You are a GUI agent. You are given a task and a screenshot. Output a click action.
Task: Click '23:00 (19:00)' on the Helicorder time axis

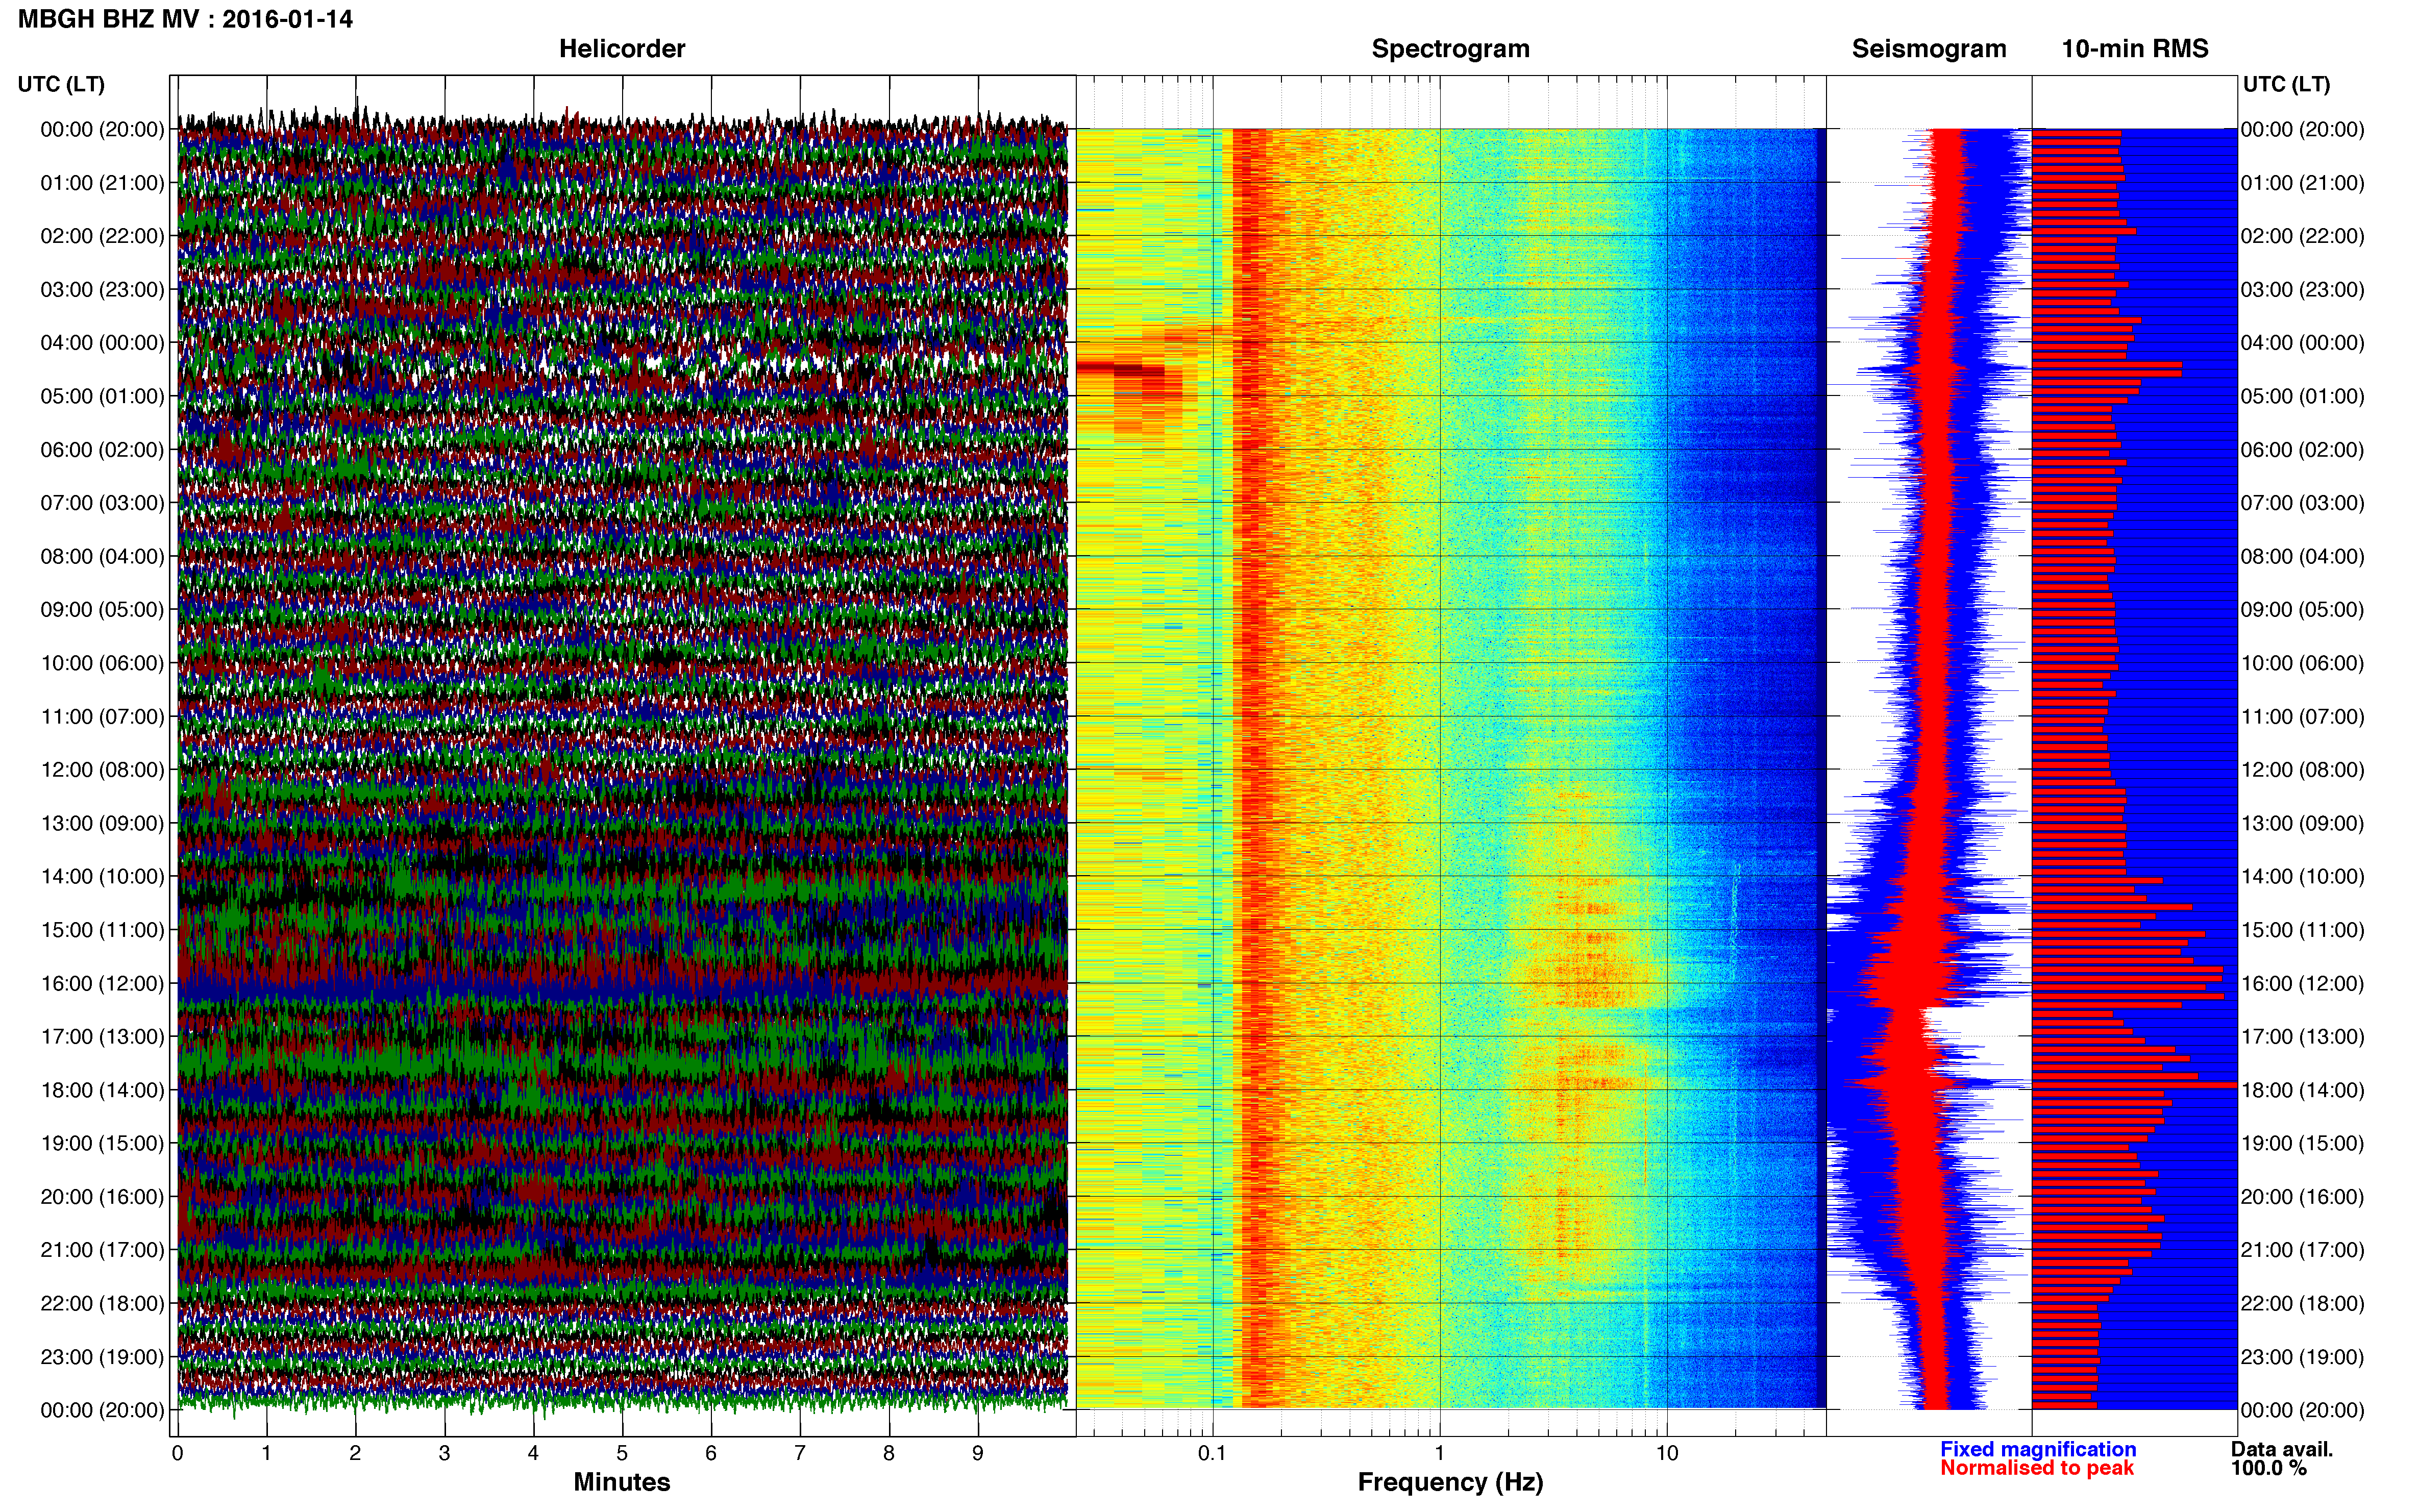point(102,1357)
